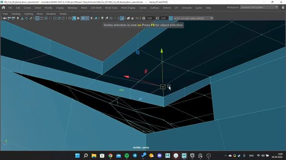The width and height of the screenshot is (286, 160).
Task: Expand the panel Shading menu
Action: click(16, 14)
